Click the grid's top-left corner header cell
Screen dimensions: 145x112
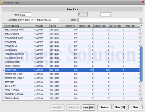point(3,26)
